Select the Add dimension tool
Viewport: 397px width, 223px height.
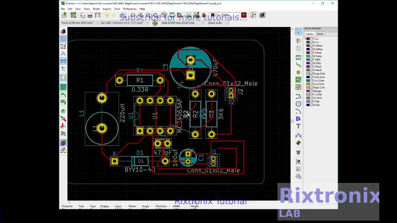coord(298,135)
